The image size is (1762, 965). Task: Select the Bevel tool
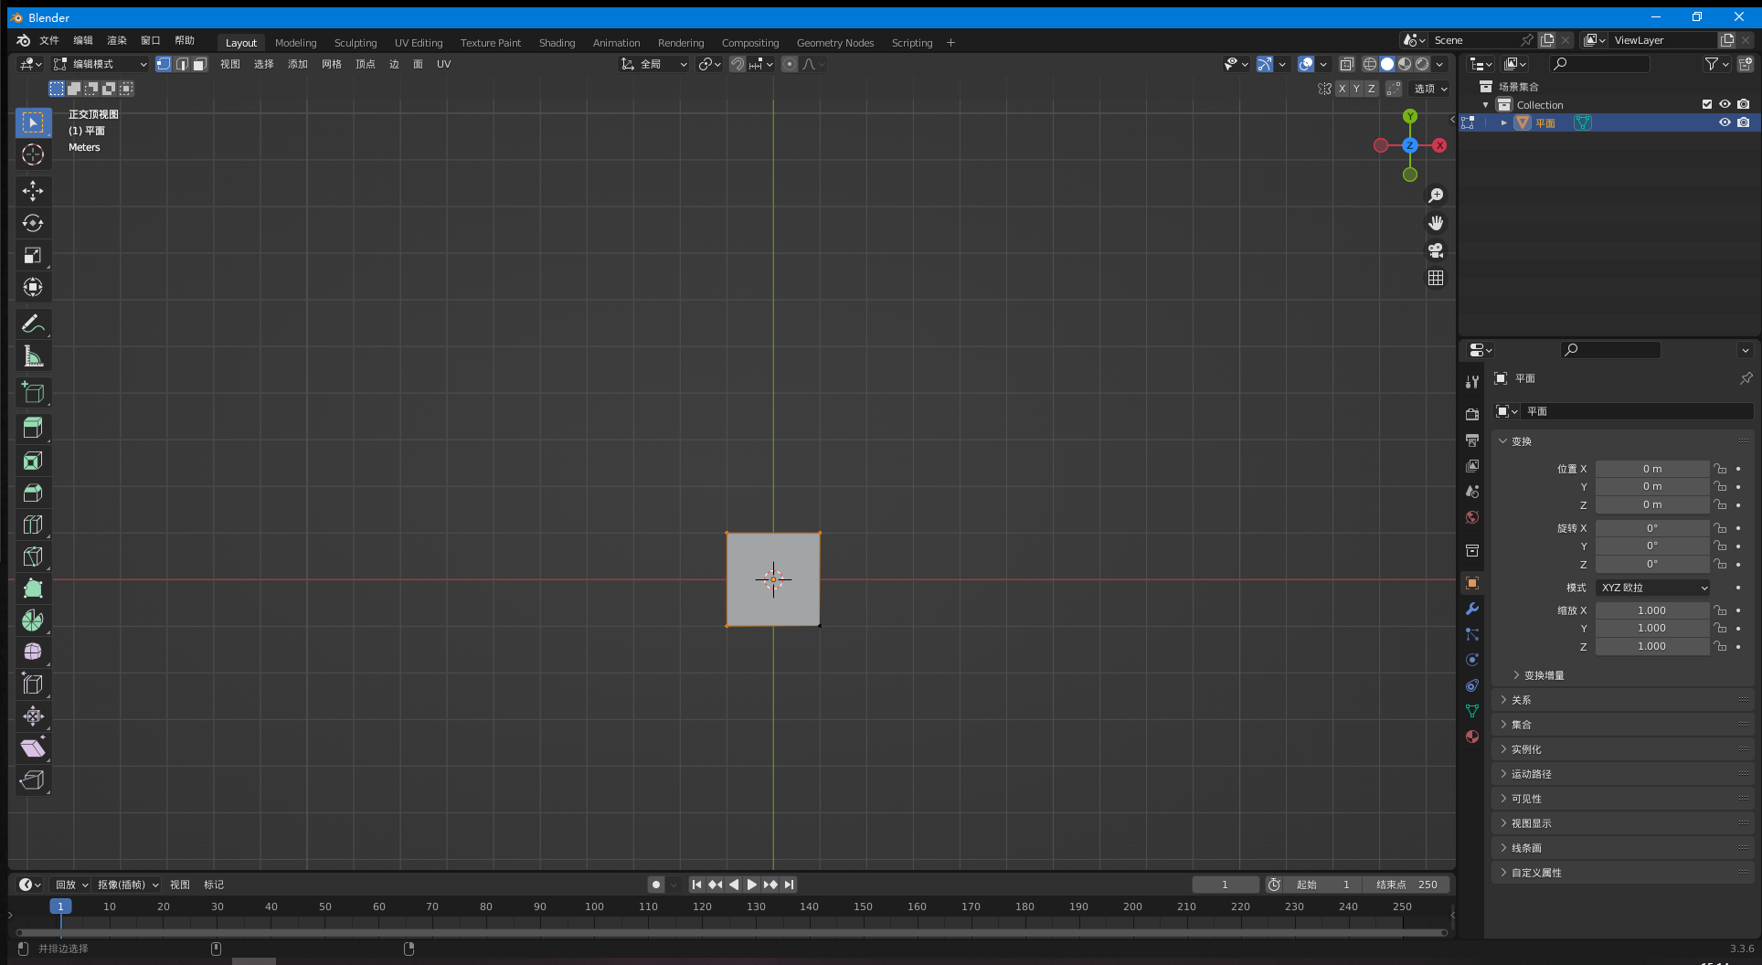(33, 493)
